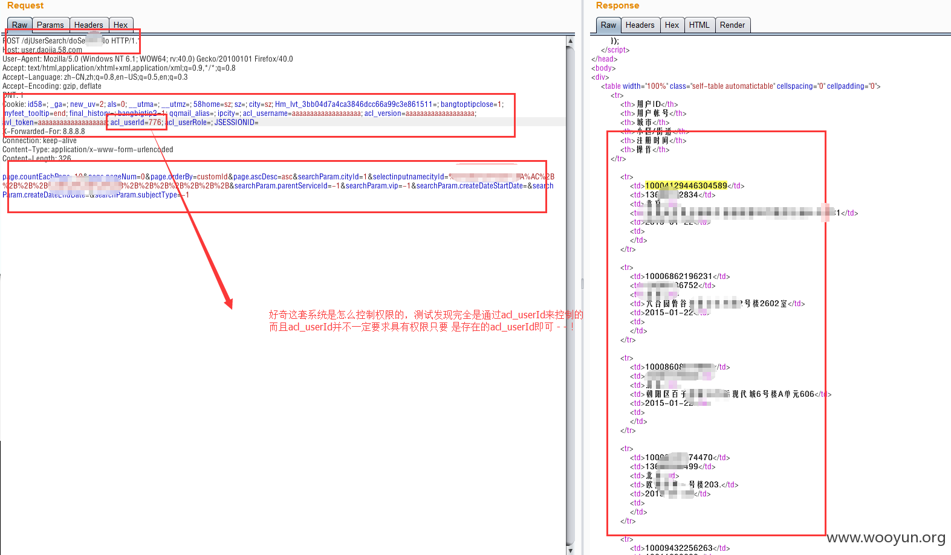Image resolution: width=951 pixels, height=555 pixels.
Task: Click the request pane vertical scrollbar track
Action: pyautogui.click(x=570, y=296)
